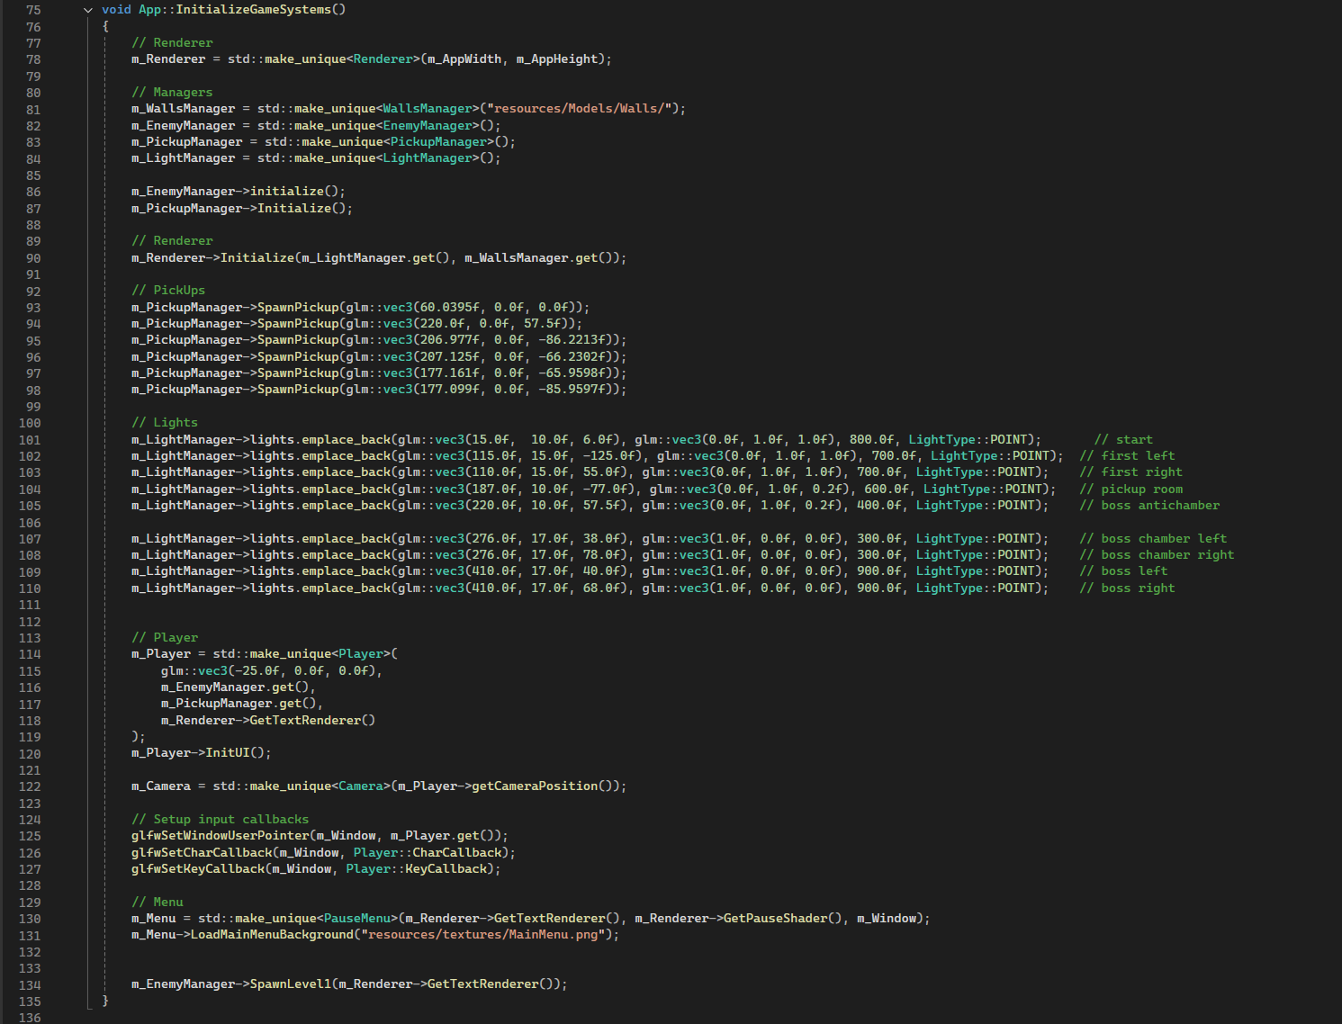Click line number 101 in the gutter
Image resolution: width=1342 pixels, height=1024 pixels.
coord(30,440)
